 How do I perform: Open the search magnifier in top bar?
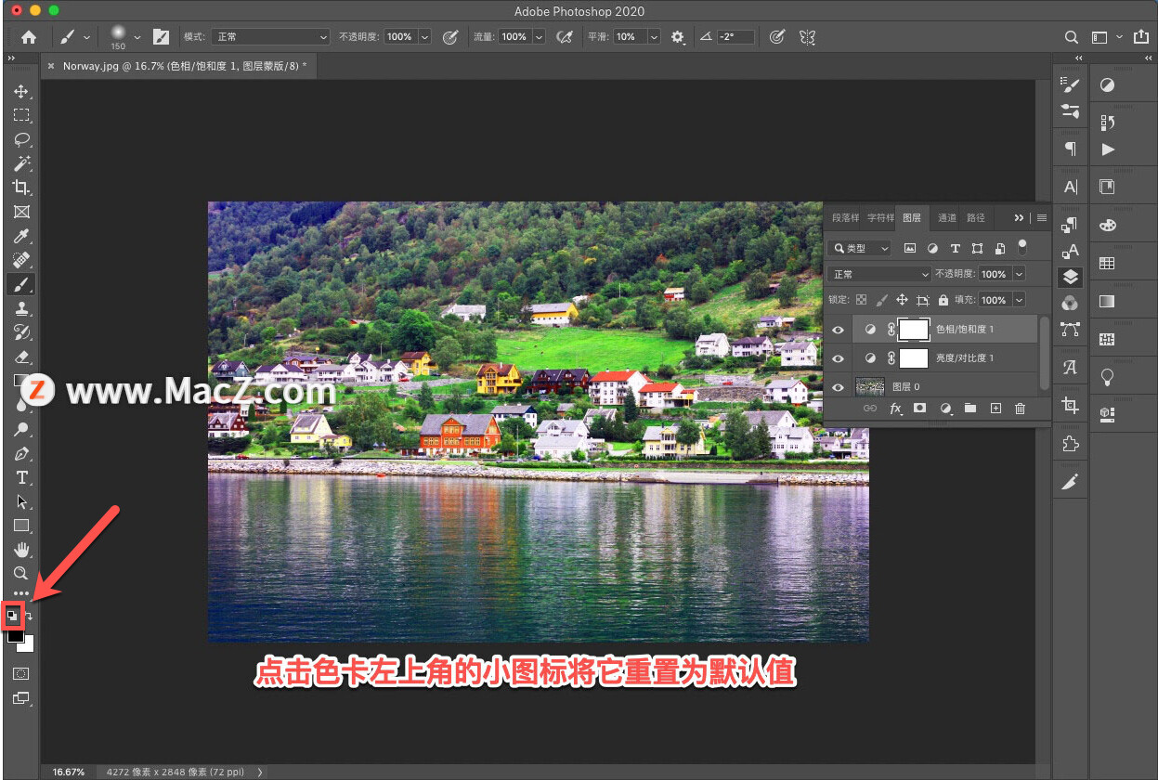click(1072, 37)
